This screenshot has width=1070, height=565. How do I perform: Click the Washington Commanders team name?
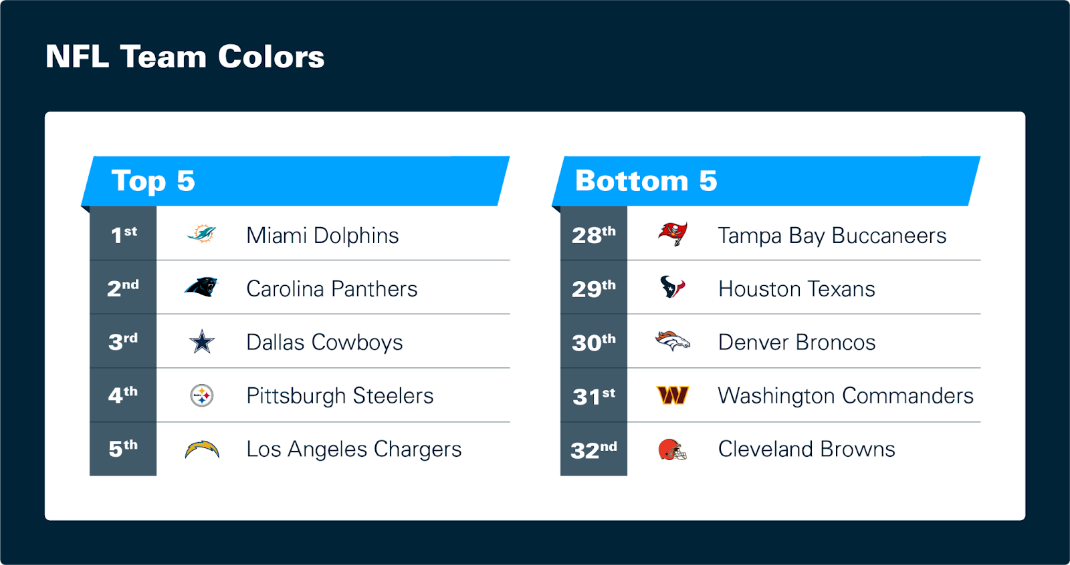click(x=845, y=396)
